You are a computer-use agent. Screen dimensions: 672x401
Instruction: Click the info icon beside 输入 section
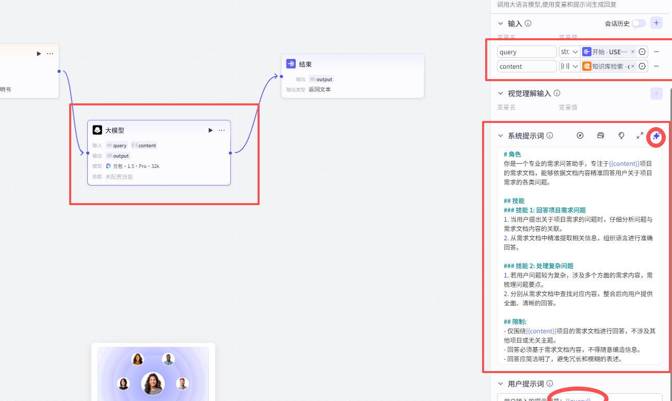(527, 23)
